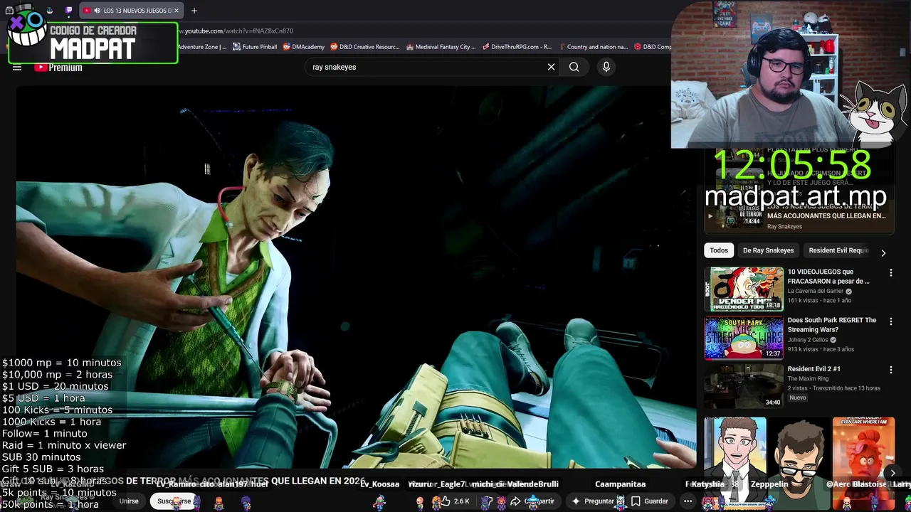
Task: Open more actions three-dot button
Action: [x=688, y=501]
